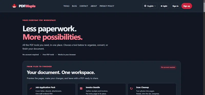Click the red Sign up button
Image resolution: width=205 pixels, height=95 pixels.
point(187,6)
